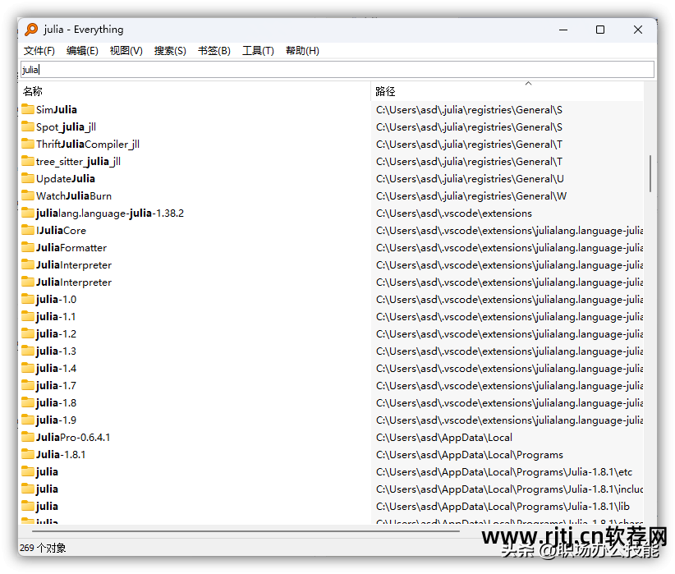Open the 帮助(H) menu
The image size is (675, 574).
[x=302, y=51]
